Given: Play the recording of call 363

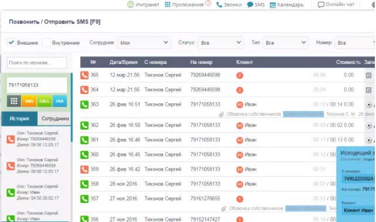Looking at the screenshot, I should [369, 105].
